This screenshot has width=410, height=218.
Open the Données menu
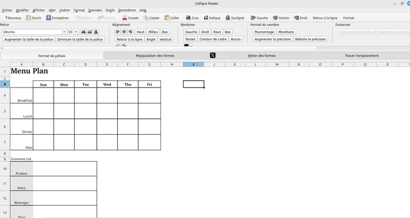95,10
